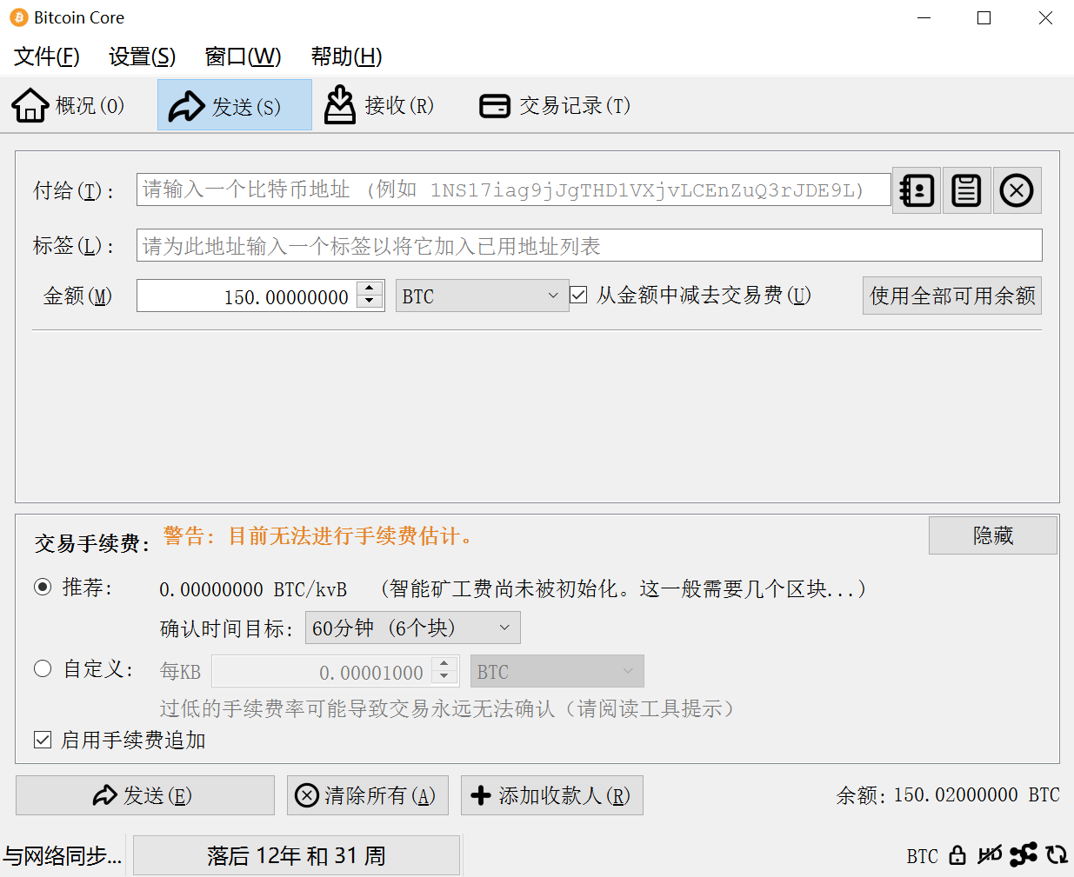Click the use all available balance button
Viewport: 1074px width, 877px height.
click(951, 296)
